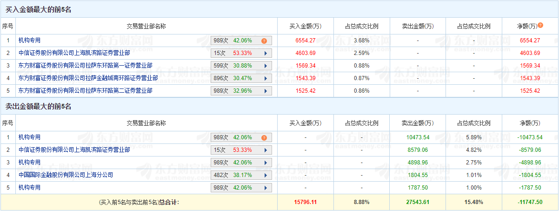559x211 pixels.
Task: Click question mark icon in buy-table 机构专用 row
Action: [264, 41]
